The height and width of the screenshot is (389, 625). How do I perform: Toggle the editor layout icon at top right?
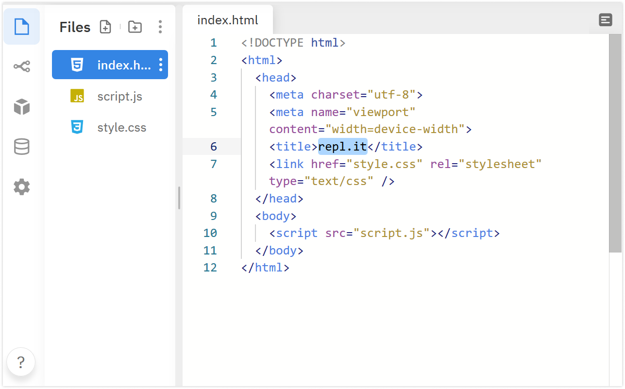pyautogui.click(x=605, y=20)
